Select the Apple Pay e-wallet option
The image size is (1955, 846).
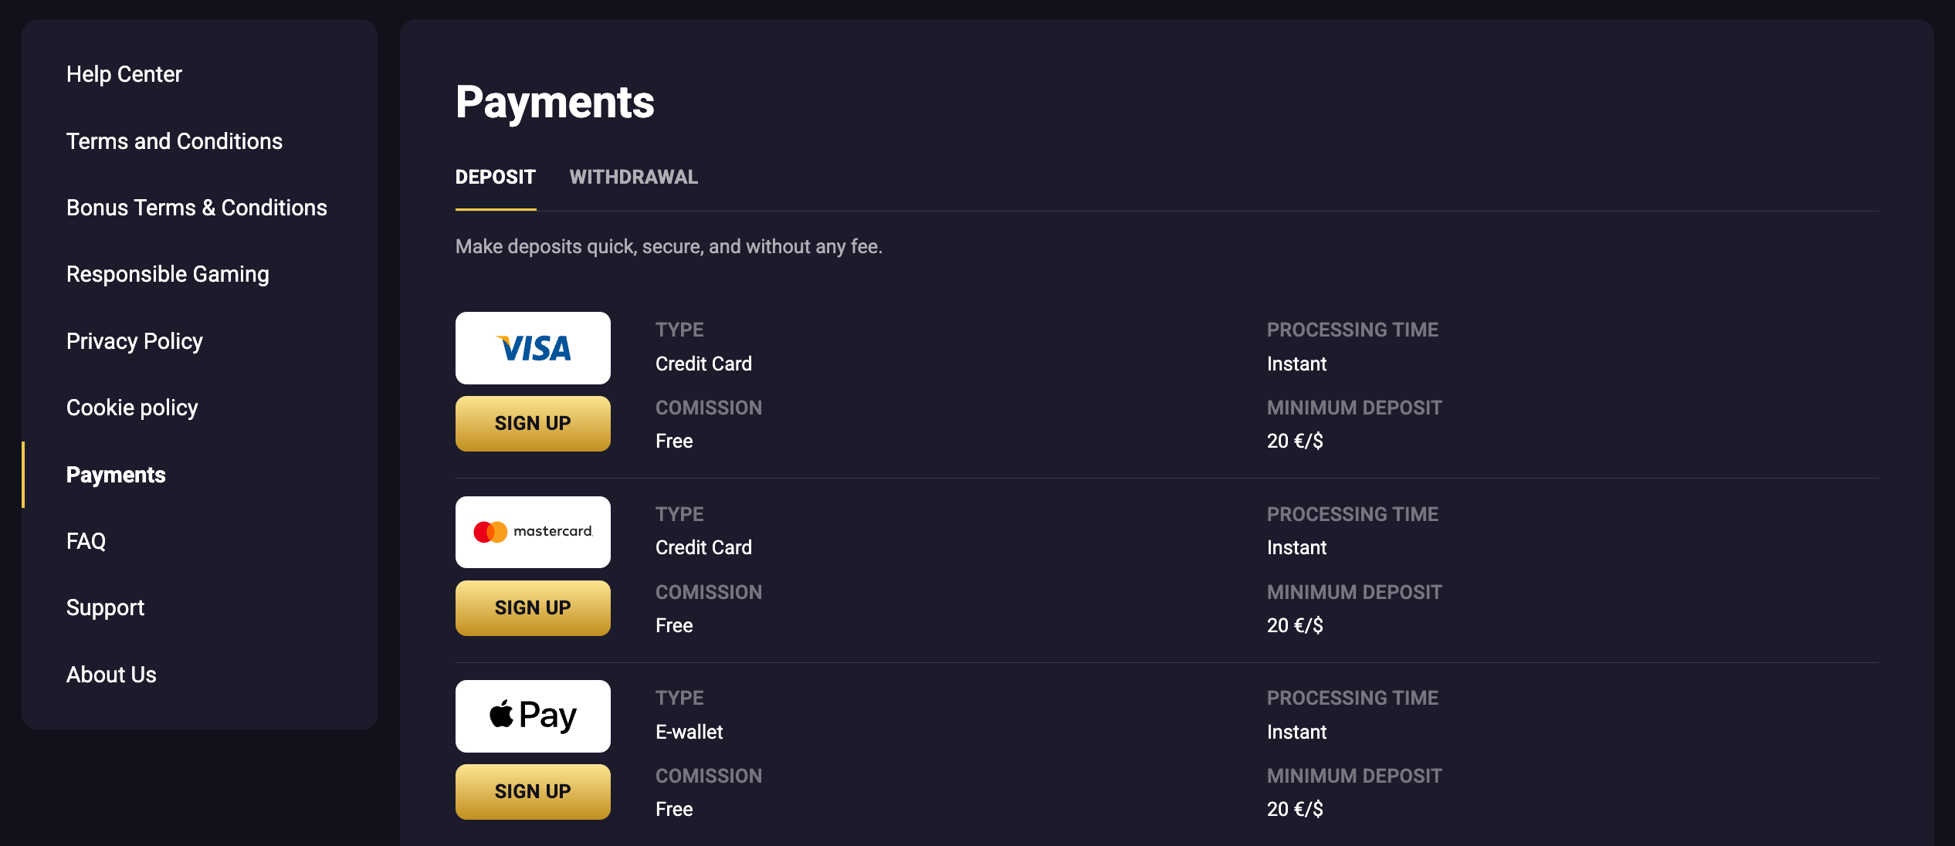coord(533,716)
